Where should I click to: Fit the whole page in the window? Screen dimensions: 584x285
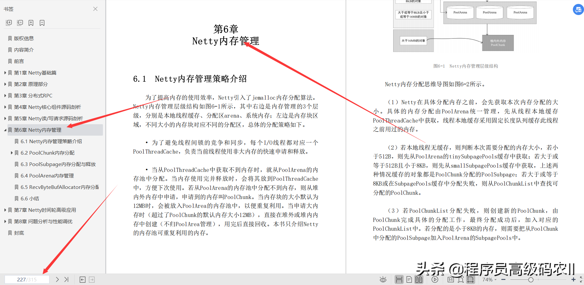(461, 279)
